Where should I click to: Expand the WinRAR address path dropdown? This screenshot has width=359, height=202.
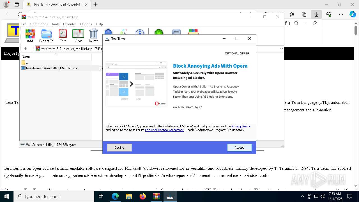tap(281, 49)
